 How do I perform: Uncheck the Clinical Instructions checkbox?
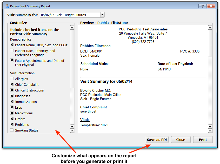(x=12, y=90)
